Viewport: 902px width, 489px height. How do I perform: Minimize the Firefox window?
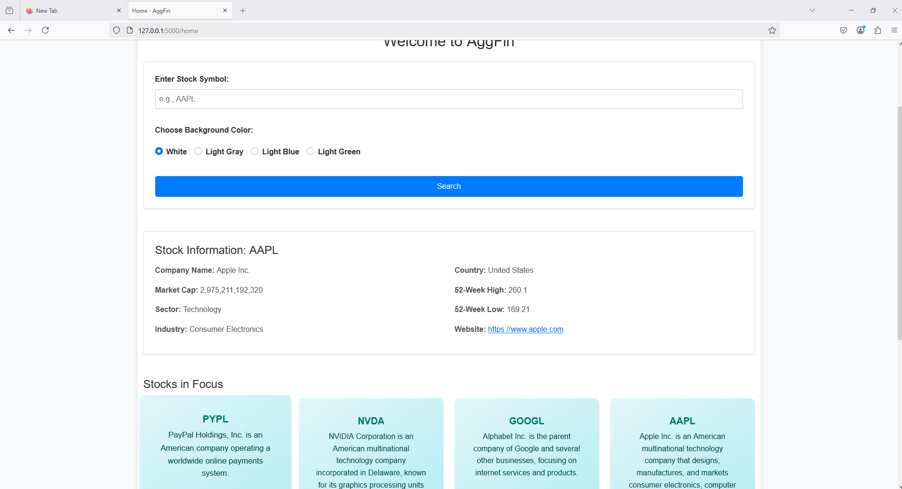[x=852, y=10]
